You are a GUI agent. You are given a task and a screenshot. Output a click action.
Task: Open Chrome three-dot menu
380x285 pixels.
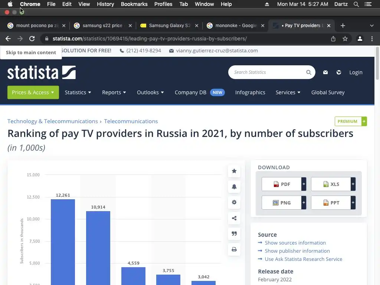point(372,39)
